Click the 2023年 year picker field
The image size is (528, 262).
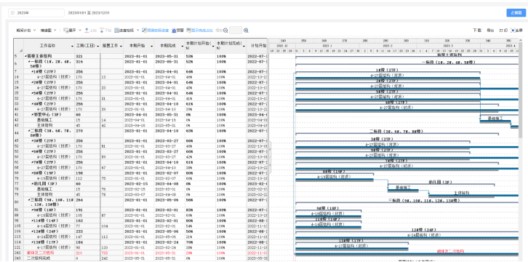36,13
